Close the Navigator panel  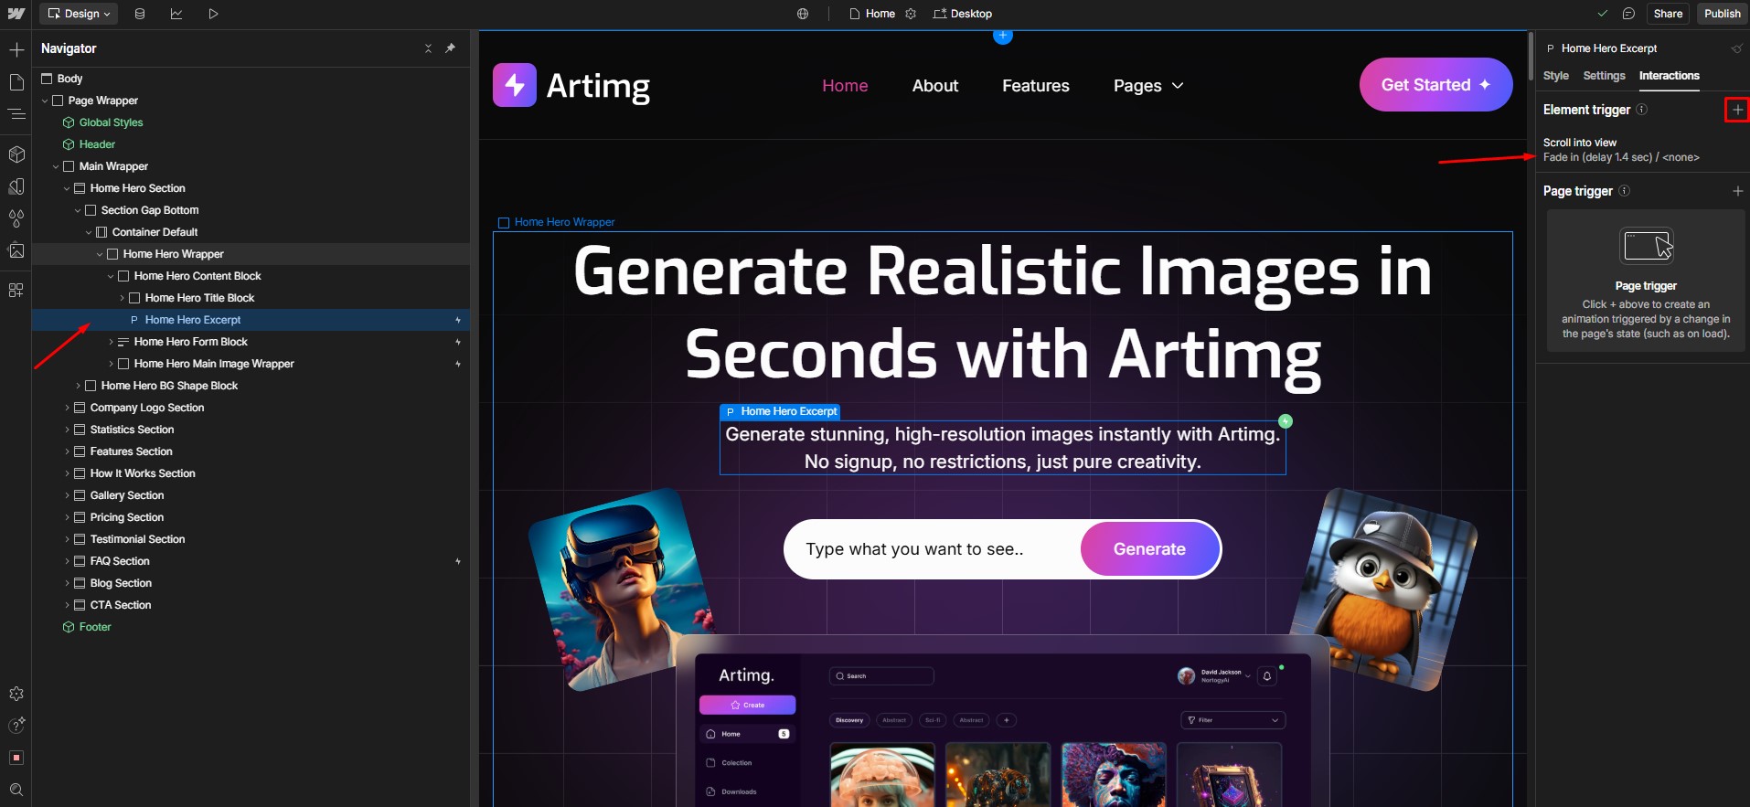point(428,48)
